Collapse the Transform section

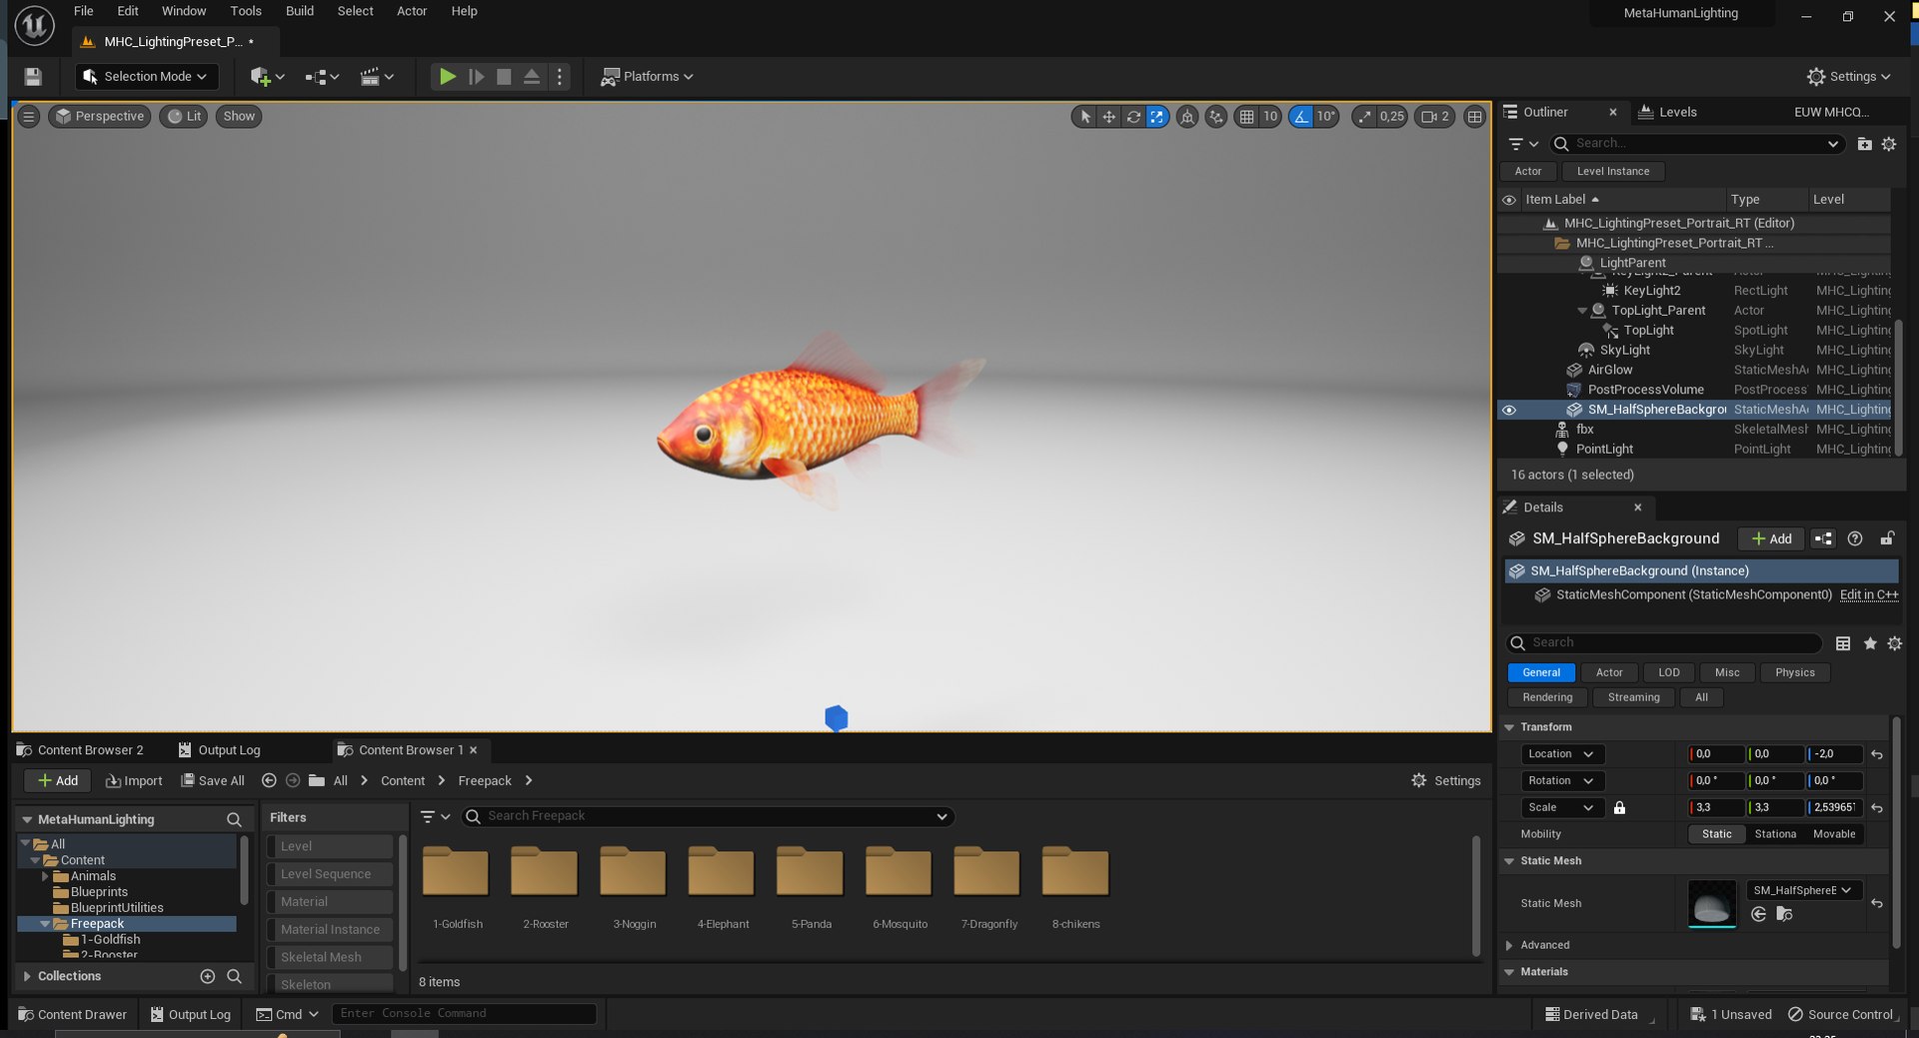(x=1509, y=727)
